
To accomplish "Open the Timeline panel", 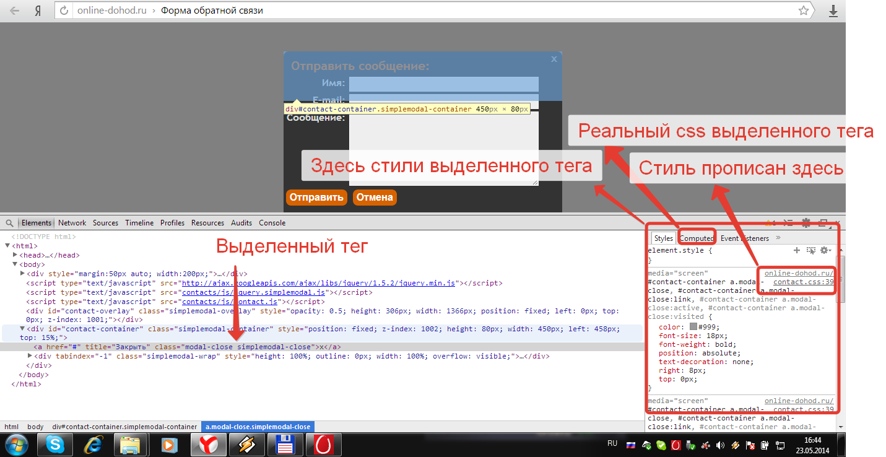I will click(139, 223).
